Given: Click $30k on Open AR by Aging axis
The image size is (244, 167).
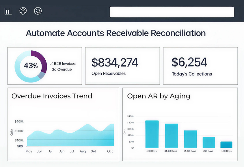Looking at the screenshot, I should 131,142.
